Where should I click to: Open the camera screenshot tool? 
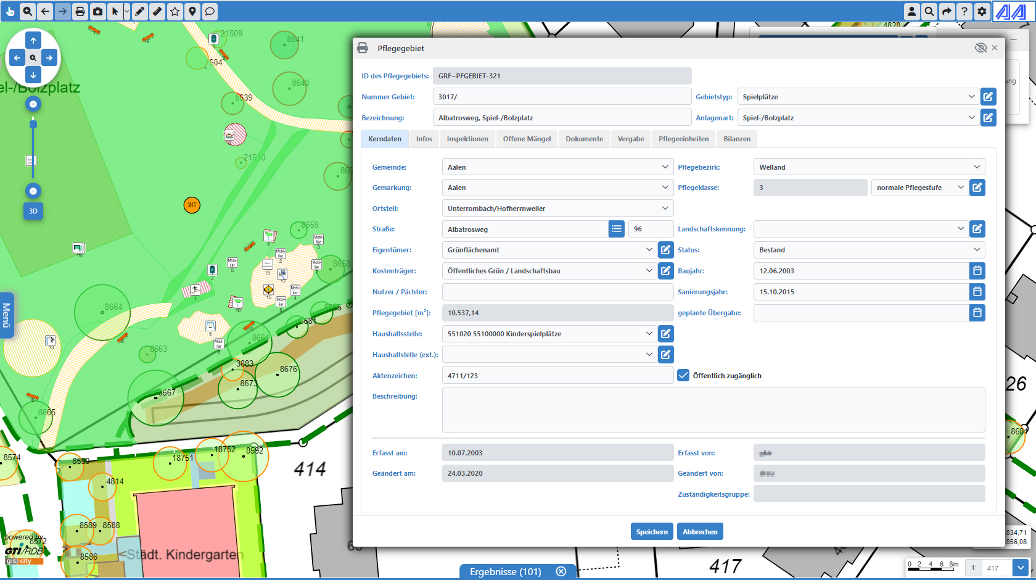pyautogui.click(x=97, y=11)
